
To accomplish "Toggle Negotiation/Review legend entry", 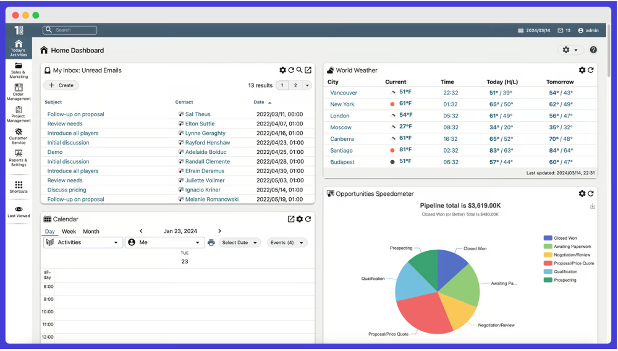I will pyautogui.click(x=567, y=255).
